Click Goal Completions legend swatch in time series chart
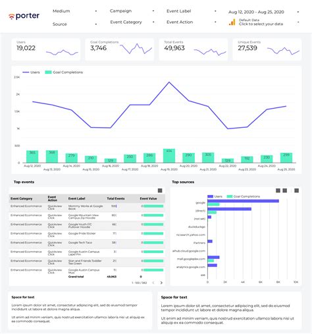 coord(48,72)
